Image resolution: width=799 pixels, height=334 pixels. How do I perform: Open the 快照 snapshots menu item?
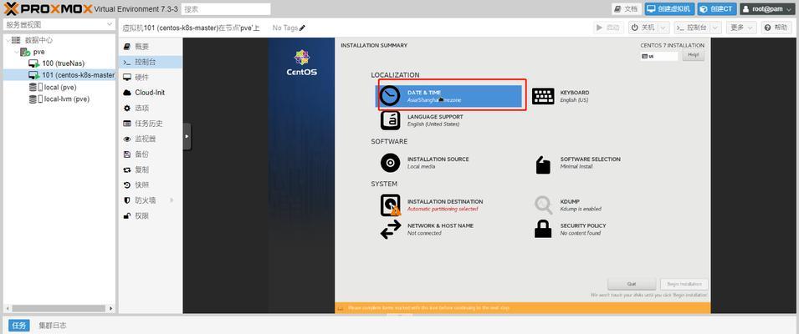coord(151,185)
